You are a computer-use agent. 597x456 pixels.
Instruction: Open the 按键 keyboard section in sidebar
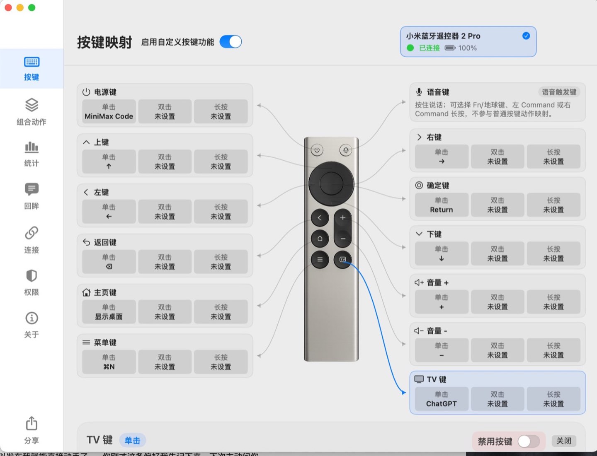[x=32, y=69]
